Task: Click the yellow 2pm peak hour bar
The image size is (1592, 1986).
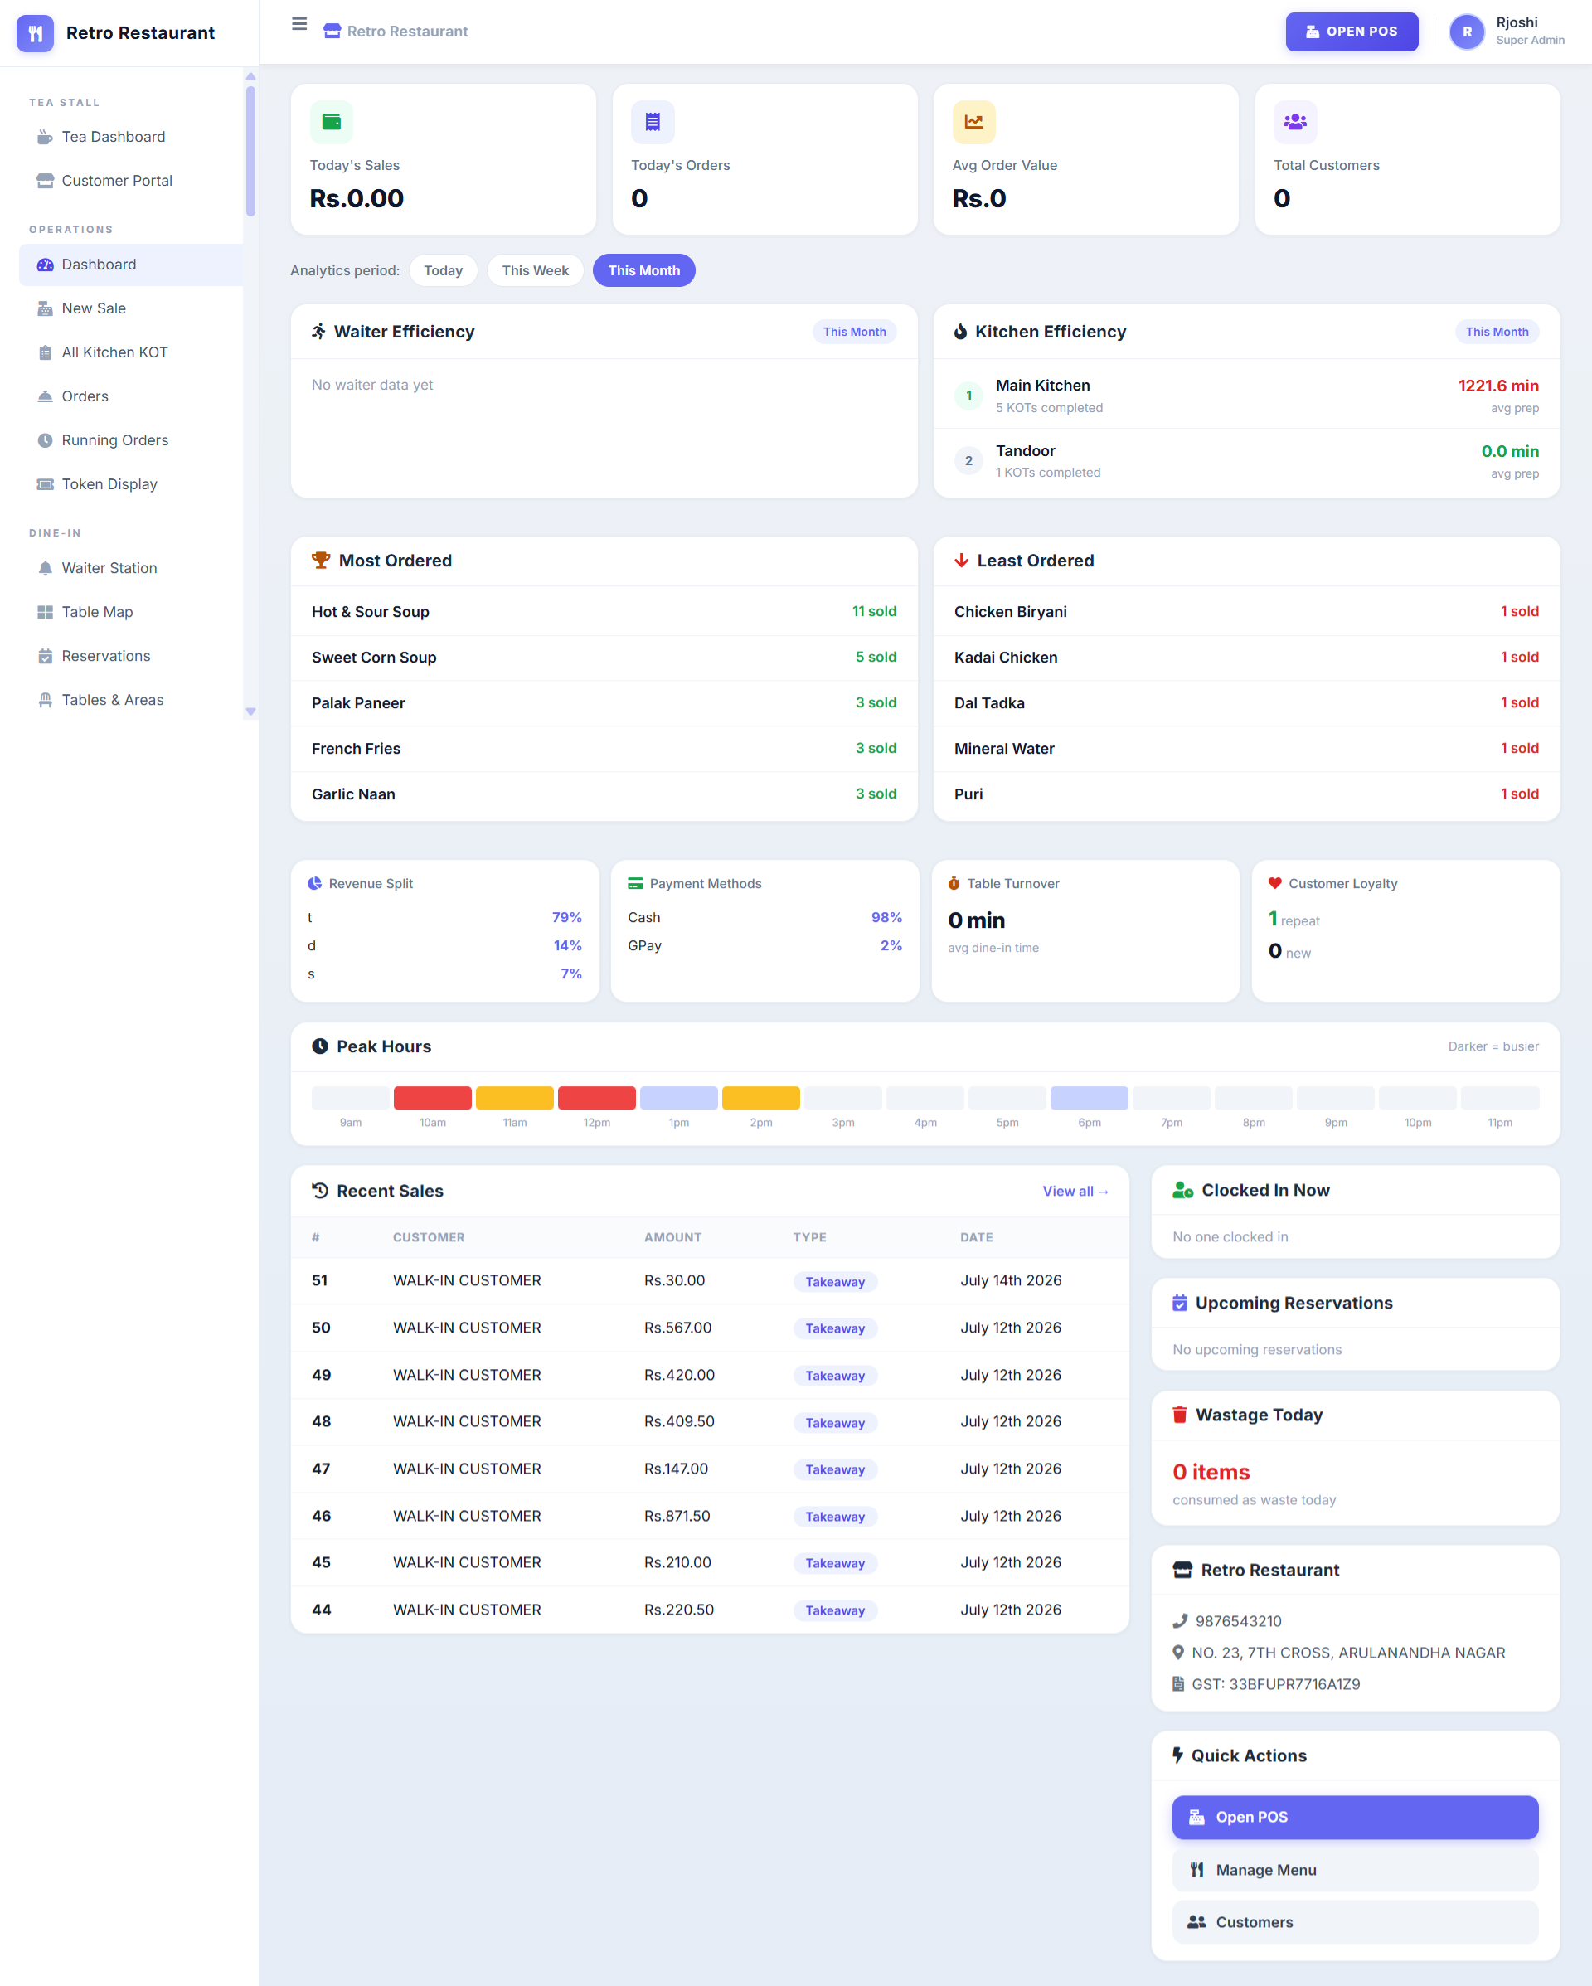Action: pyautogui.click(x=761, y=1098)
